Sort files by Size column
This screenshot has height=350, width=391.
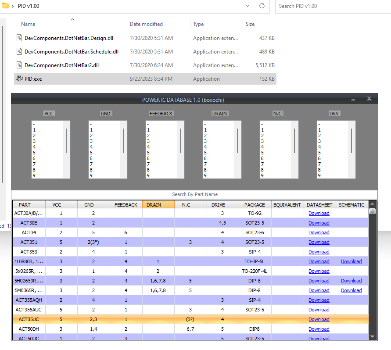(x=250, y=24)
